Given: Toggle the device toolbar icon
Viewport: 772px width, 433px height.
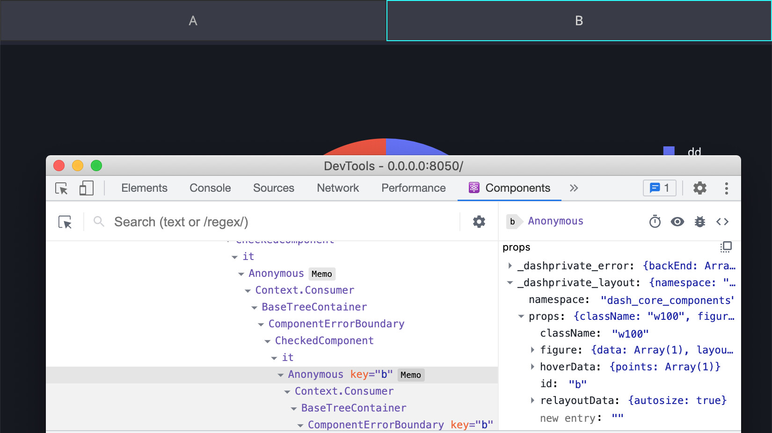Looking at the screenshot, I should tap(86, 188).
